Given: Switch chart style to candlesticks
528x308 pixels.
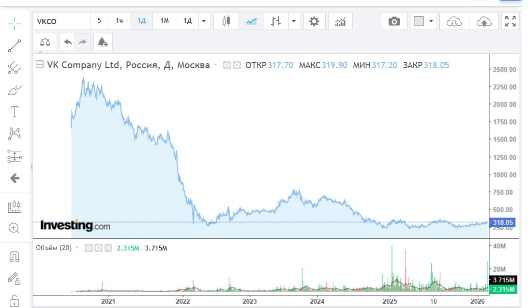Looking at the screenshot, I should (x=226, y=22).
